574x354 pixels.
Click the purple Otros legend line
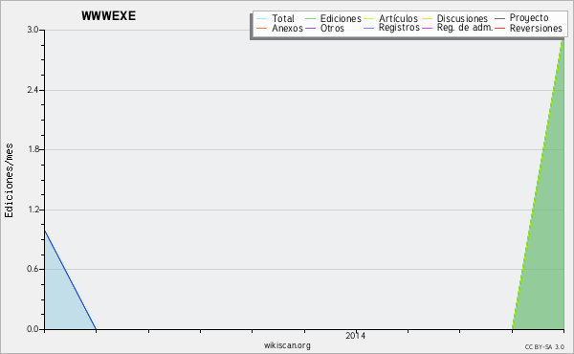310,28
